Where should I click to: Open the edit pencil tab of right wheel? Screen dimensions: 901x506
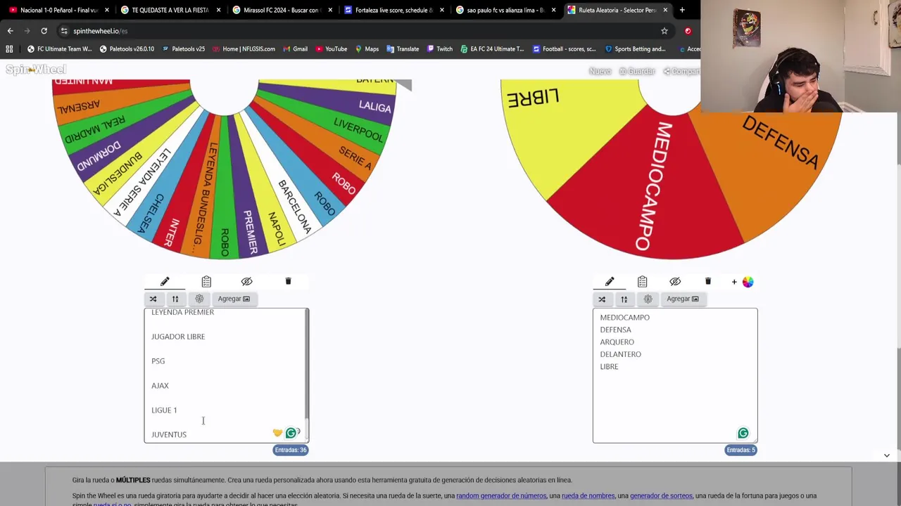point(610,281)
